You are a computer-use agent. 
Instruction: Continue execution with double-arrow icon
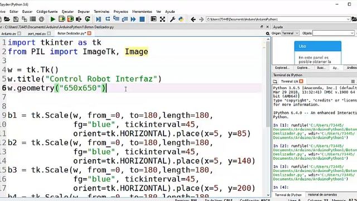133,20
